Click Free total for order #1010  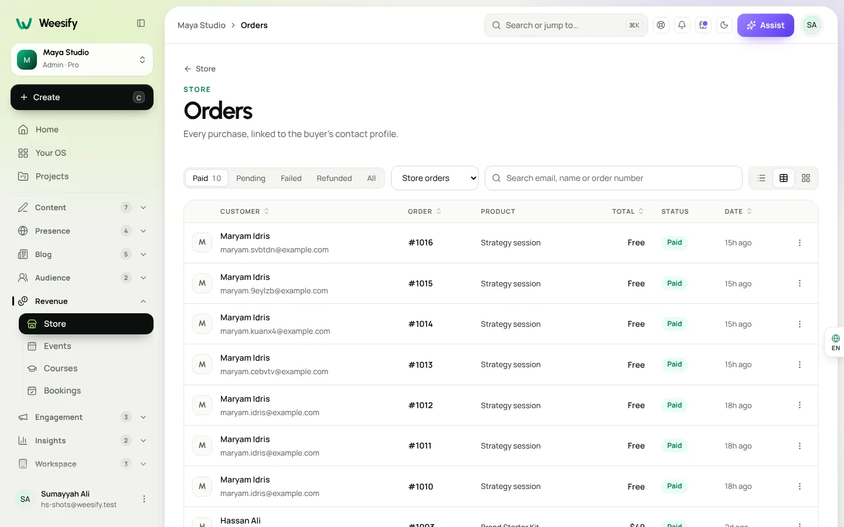636,487
